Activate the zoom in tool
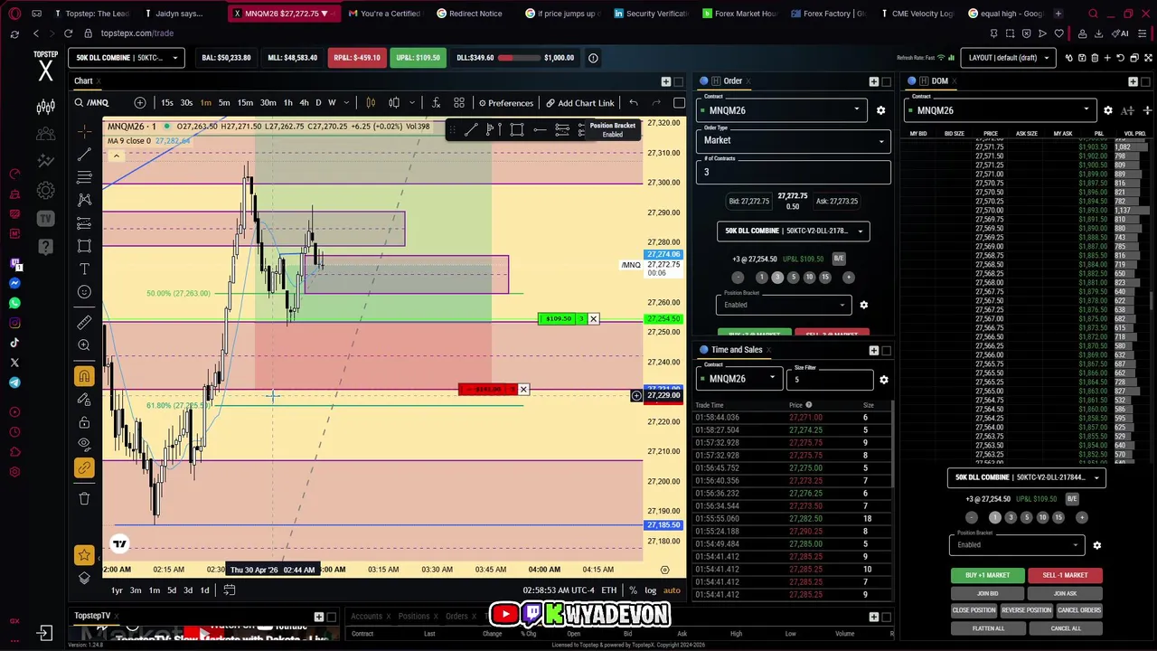Viewport: 1157px width, 651px height. click(x=84, y=344)
